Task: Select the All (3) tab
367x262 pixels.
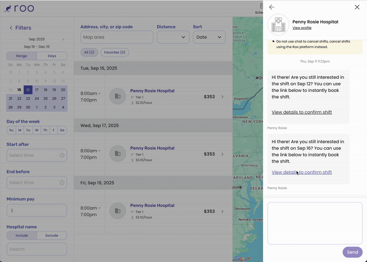Action: 89,52
